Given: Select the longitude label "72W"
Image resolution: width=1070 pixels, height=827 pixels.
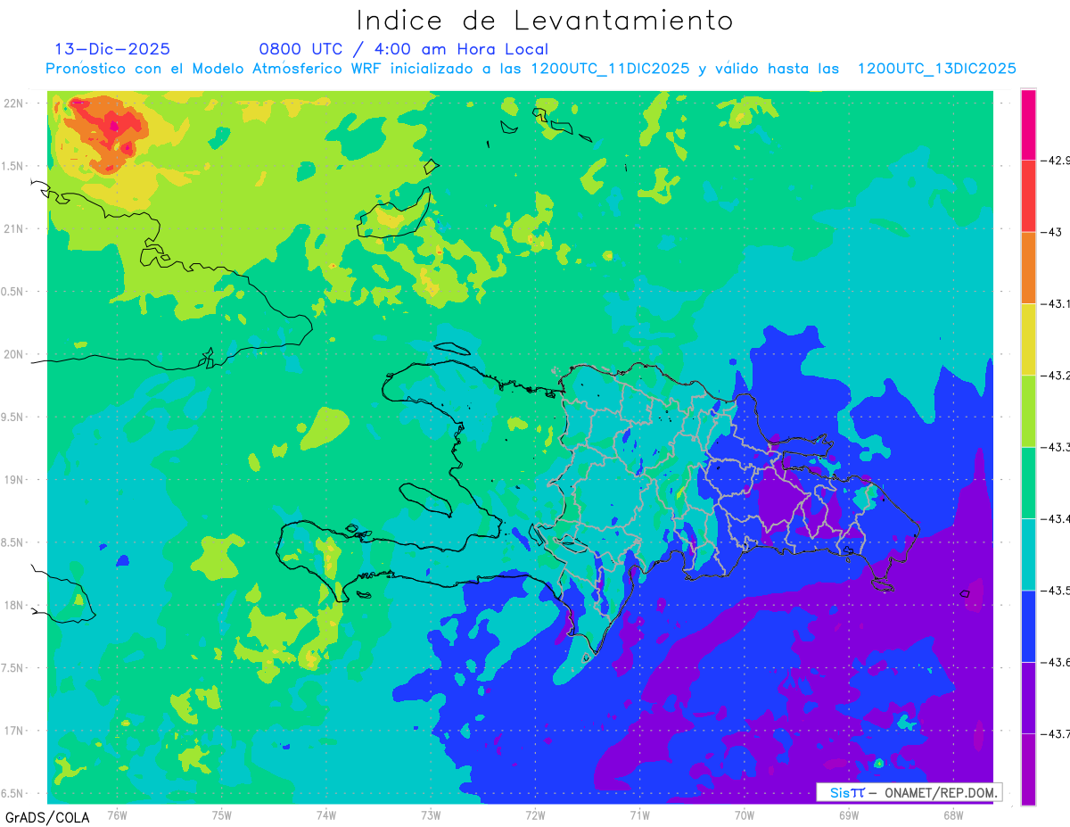Looking at the screenshot, I should pos(535,815).
